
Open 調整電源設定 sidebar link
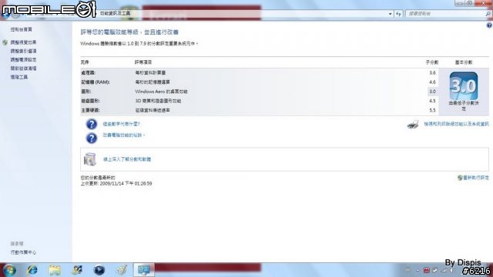[x=23, y=60]
